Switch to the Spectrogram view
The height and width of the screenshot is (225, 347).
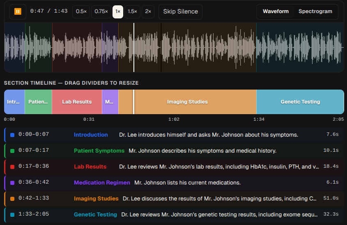[x=315, y=11]
